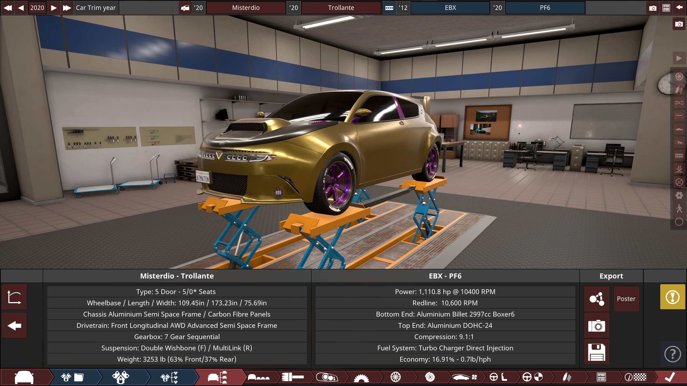Image resolution: width=687 pixels, height=386 pixels.
Task: Click the circle icon at sidebar bottom
Action: [679, 222]
